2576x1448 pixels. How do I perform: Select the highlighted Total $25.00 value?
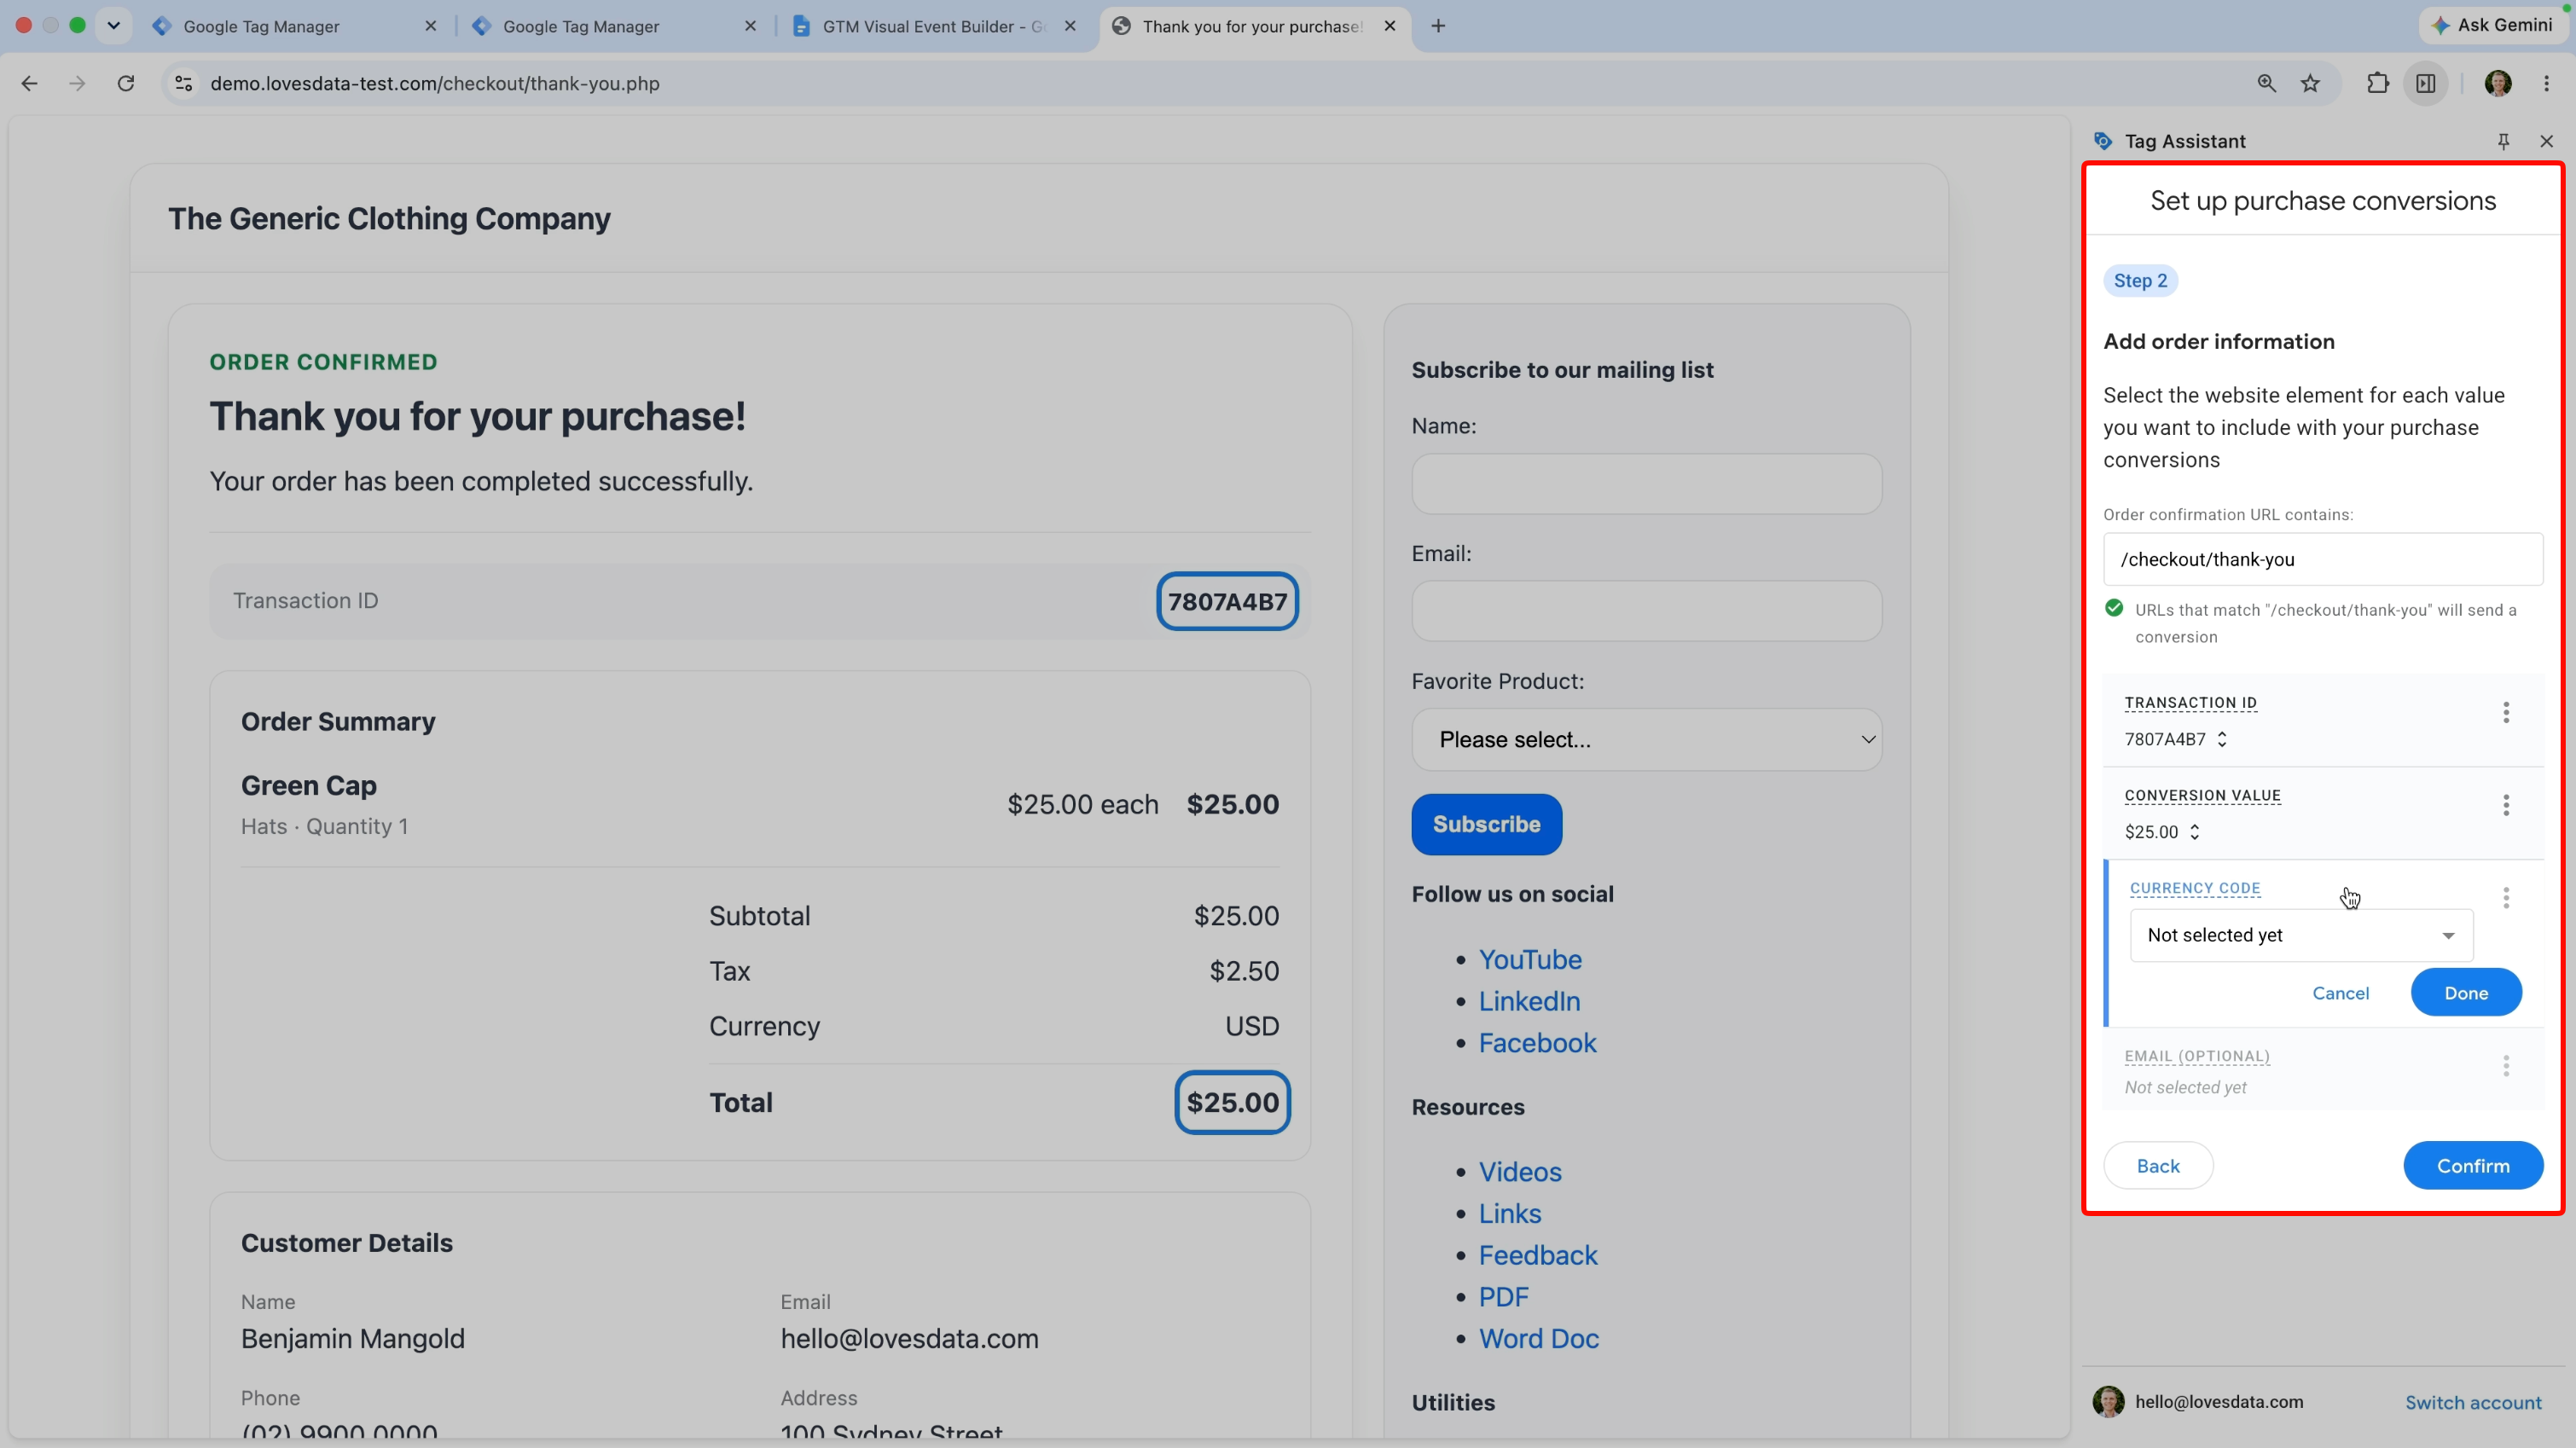pos(1232,1102)
